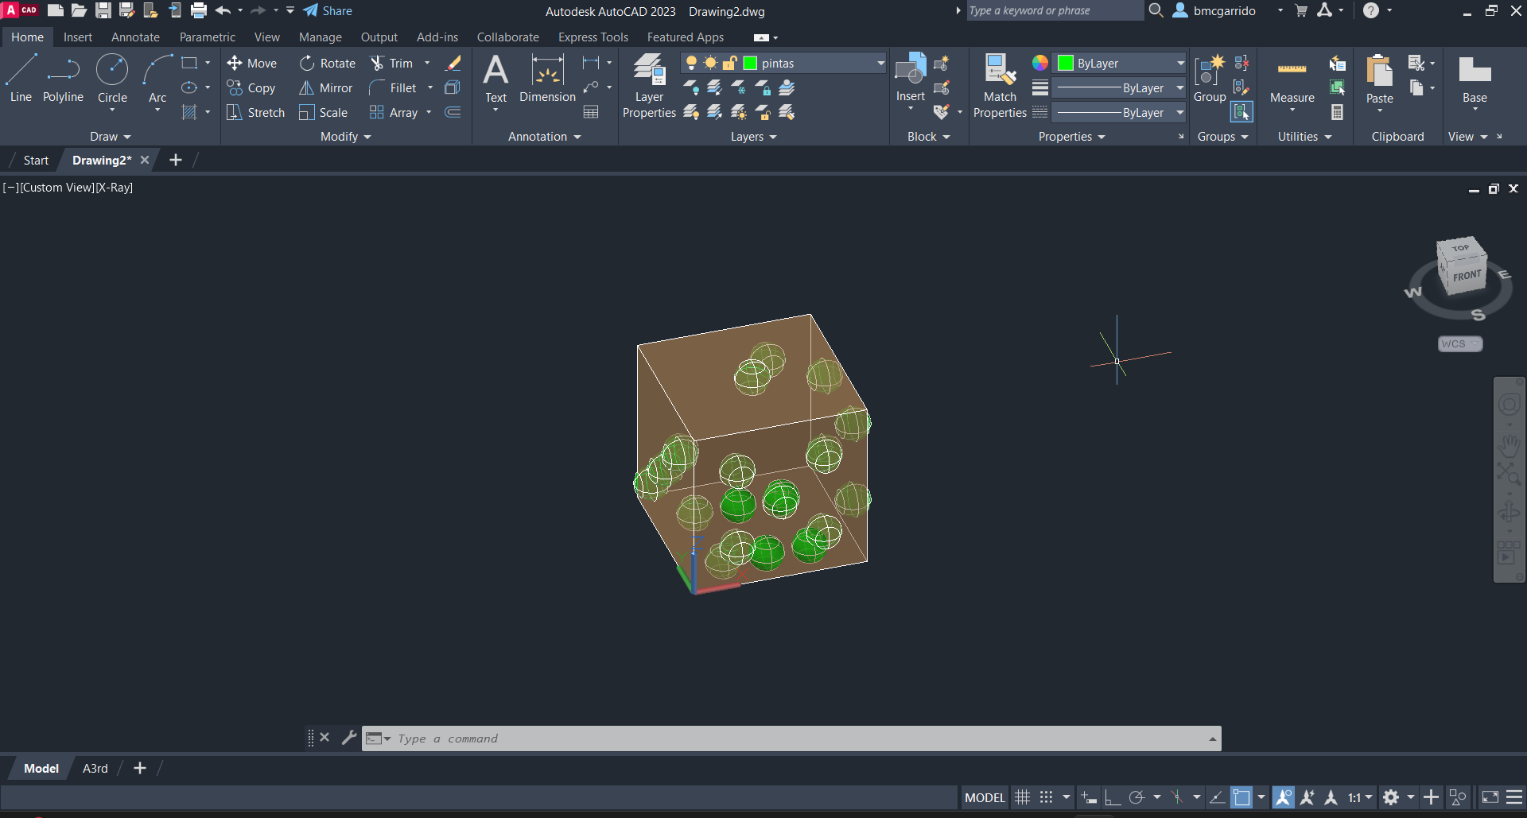This screenshot has height=818, width=1527.
Task: Activate the Mirror modify tool
Action: pos(325,88)
